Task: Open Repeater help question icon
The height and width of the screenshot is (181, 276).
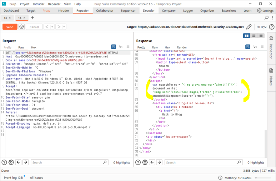Action: [272, 27]
